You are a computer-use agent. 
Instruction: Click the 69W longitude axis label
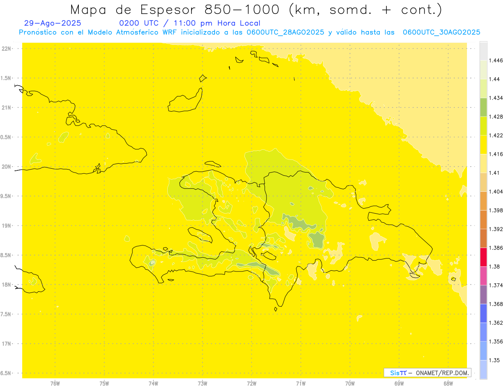[399, 383]
